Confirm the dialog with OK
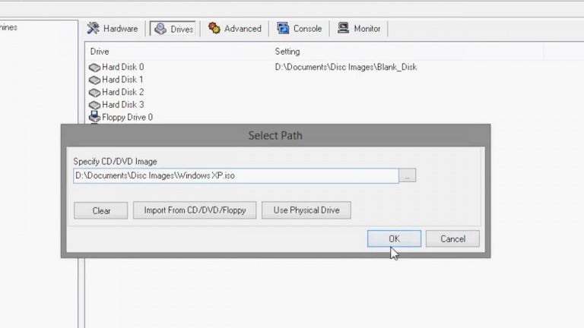584x328 pixels. (x=394, y=238)
